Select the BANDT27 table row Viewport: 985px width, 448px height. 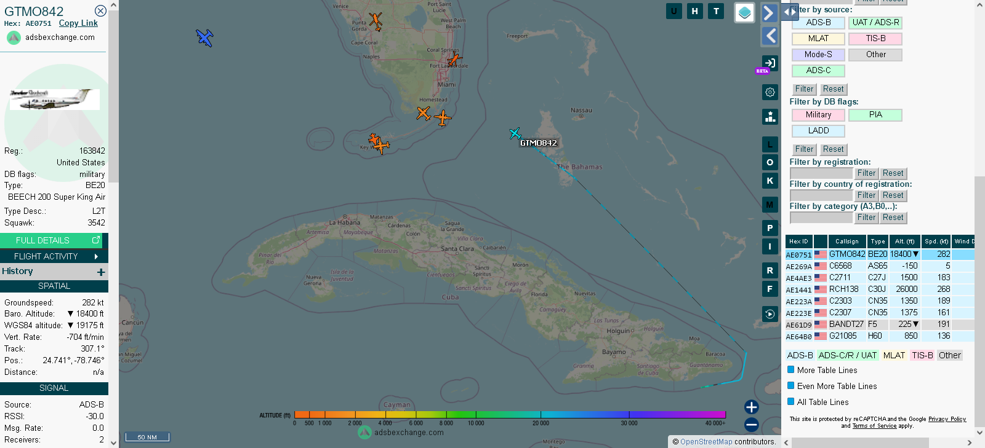tap(880, 324)
